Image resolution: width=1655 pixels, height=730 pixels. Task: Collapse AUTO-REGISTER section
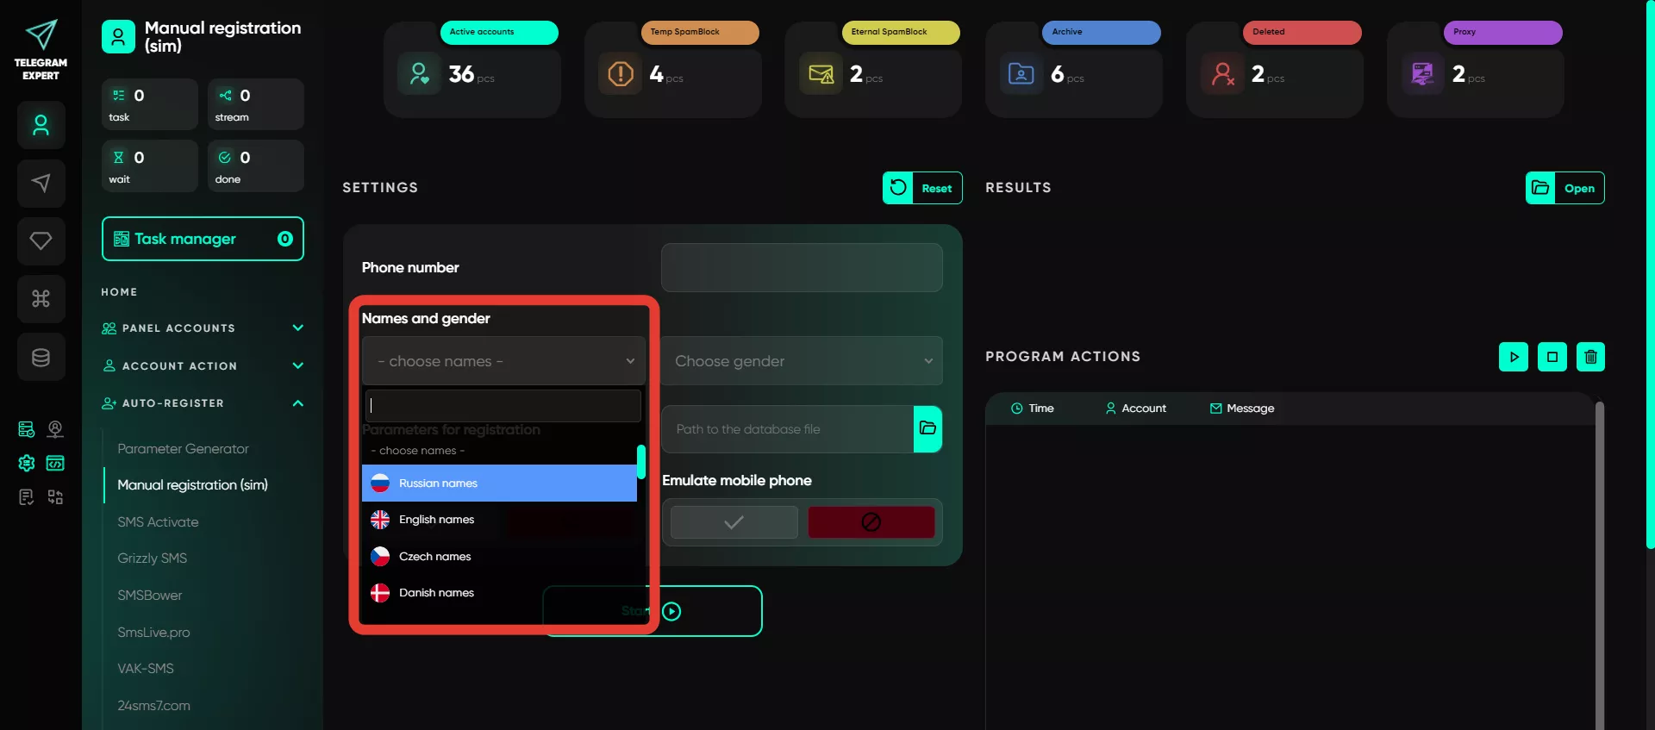pos(203,402)
